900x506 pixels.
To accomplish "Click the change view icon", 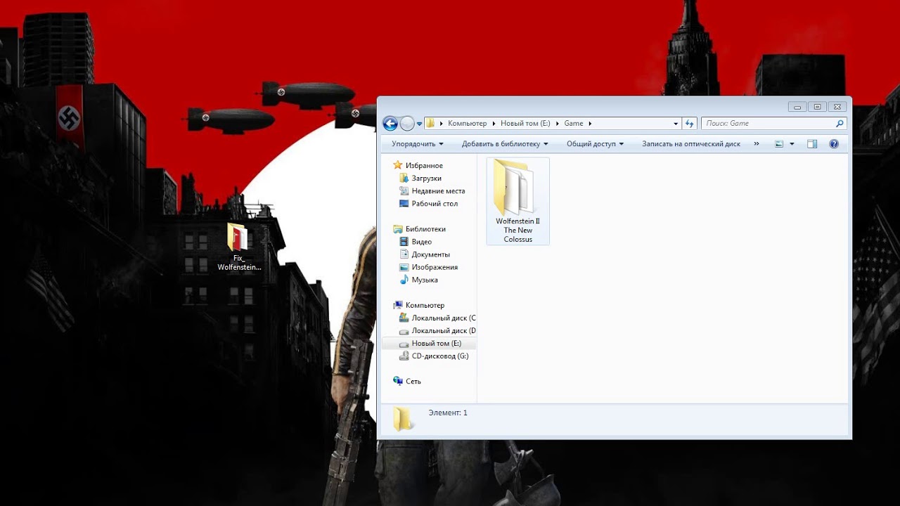I will pyautogui.click(x=778, y=144).
